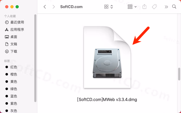Open the Share toolbar icon

click(144, 7)
